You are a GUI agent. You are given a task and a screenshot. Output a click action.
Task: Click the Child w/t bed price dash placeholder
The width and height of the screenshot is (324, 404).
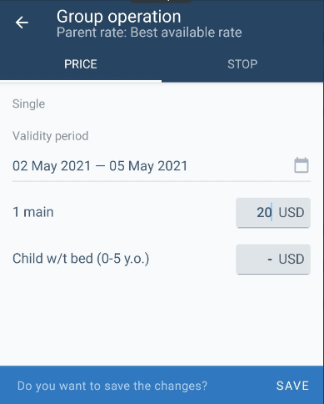point(270,259)
